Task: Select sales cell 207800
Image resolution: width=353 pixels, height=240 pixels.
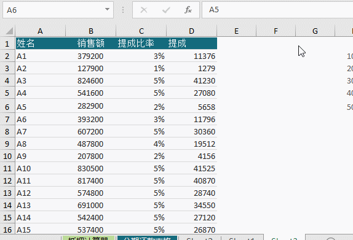Action: (91, 156)
